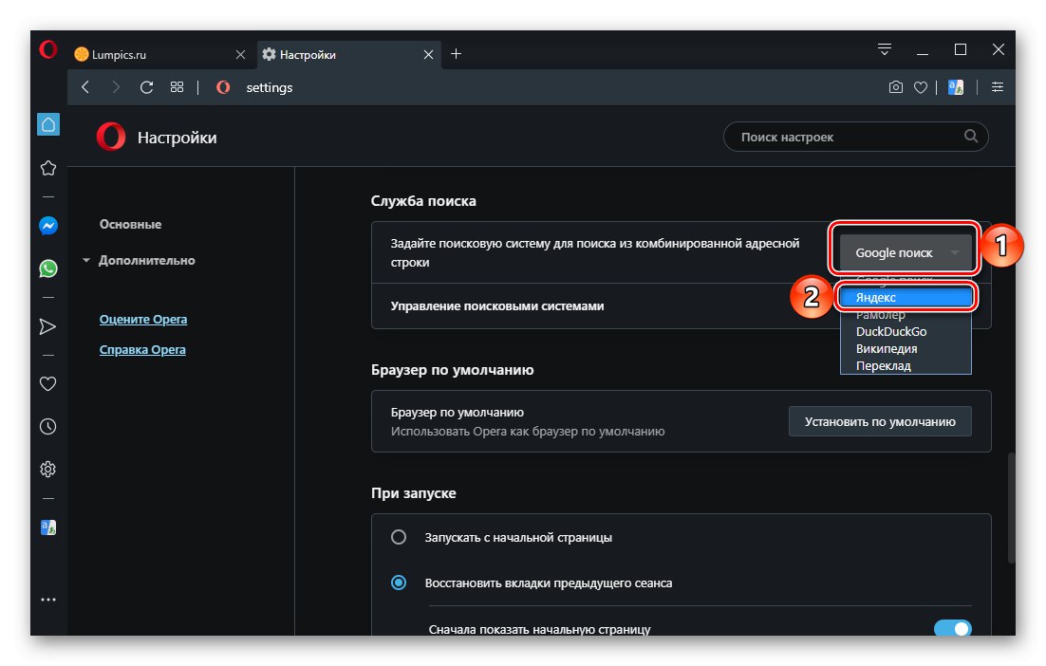Click the "Установить по умолчанию" button

[x=879, y=421]
